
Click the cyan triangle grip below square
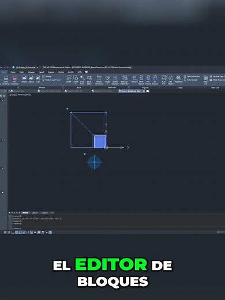[x=85, y=154]
